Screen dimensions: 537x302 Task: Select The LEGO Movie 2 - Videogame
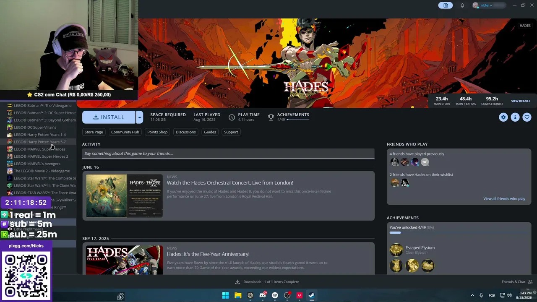(42, 171)
